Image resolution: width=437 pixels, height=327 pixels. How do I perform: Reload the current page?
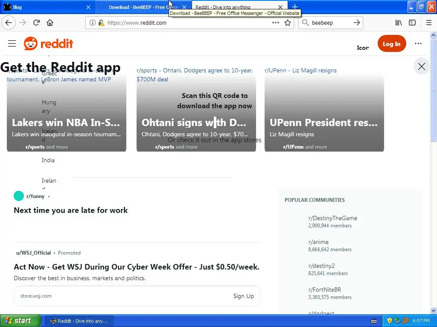point(36,23)
